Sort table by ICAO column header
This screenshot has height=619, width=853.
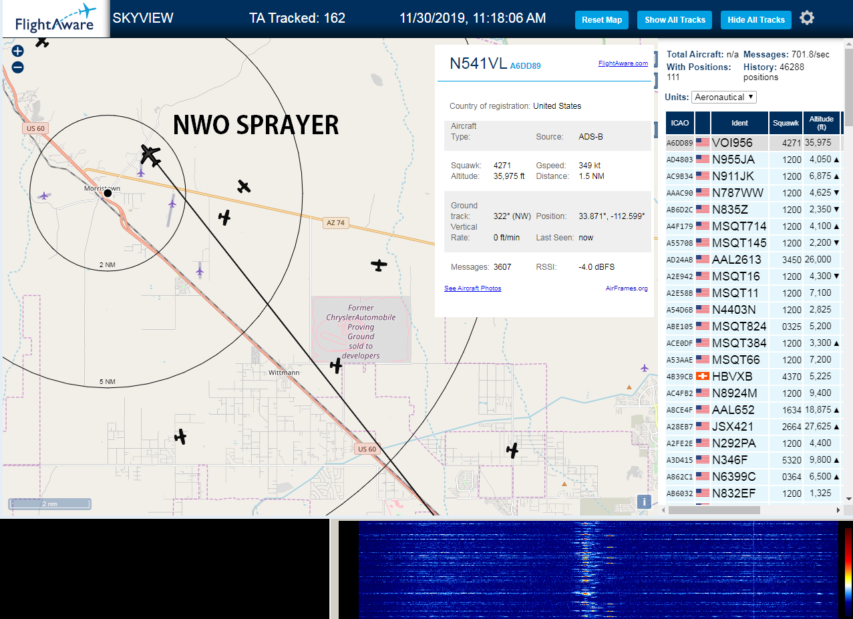(x=680, y=123)
